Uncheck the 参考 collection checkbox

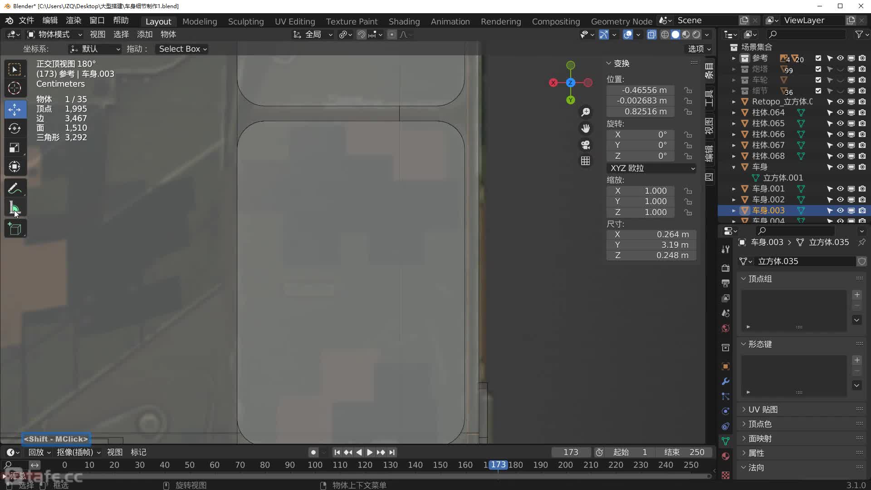point(818,58)
